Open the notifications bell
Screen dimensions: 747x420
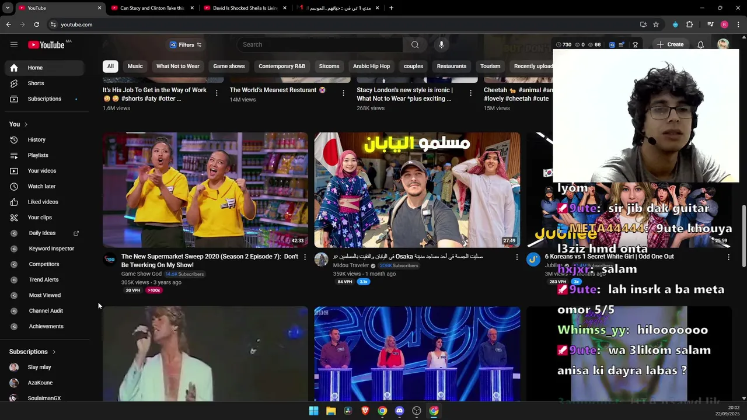[700, 45]
